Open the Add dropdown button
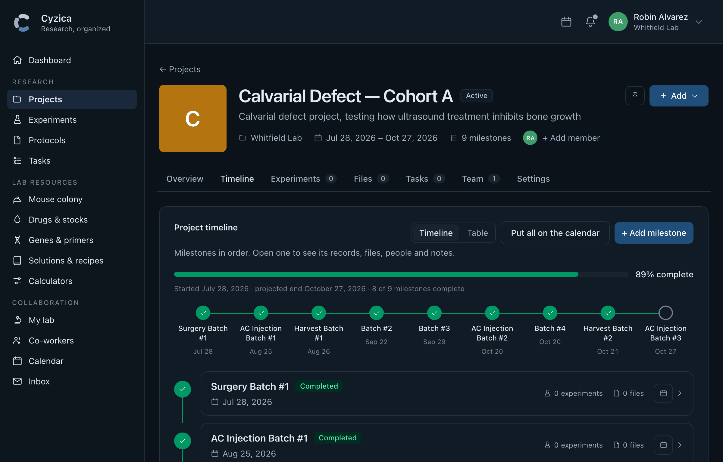This screenshot has height=462, width=723. pos(679,96)
